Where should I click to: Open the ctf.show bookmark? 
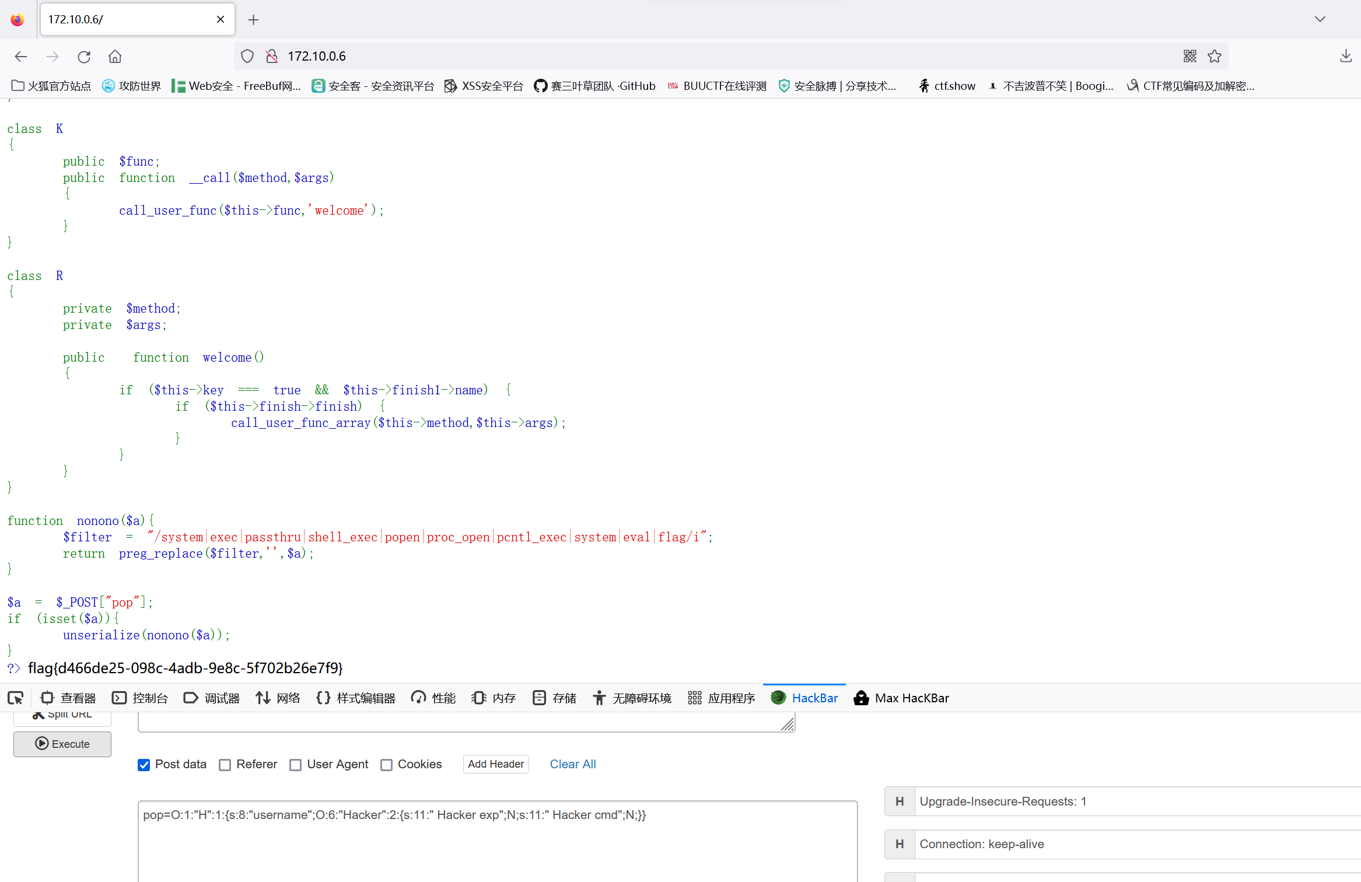[x=947, y=86]
